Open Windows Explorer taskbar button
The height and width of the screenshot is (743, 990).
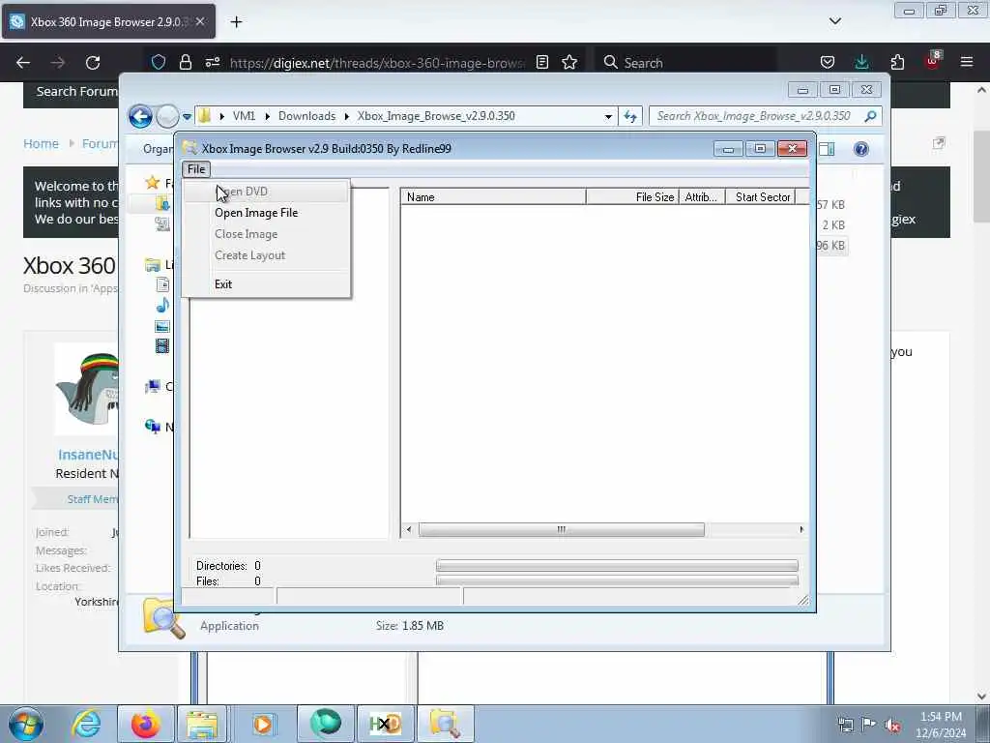pos(201,724)
